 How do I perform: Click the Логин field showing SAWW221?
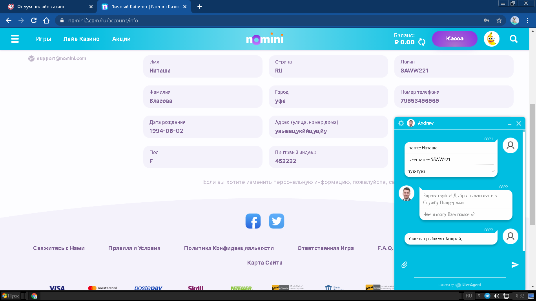(454, 66)
